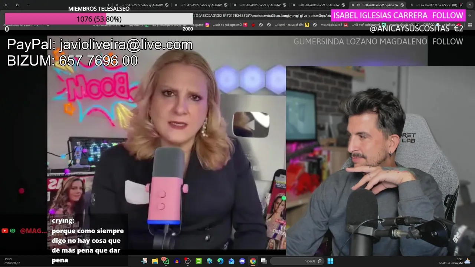Switch to Google Chrome in the taskbar

(x=253, y=261)
